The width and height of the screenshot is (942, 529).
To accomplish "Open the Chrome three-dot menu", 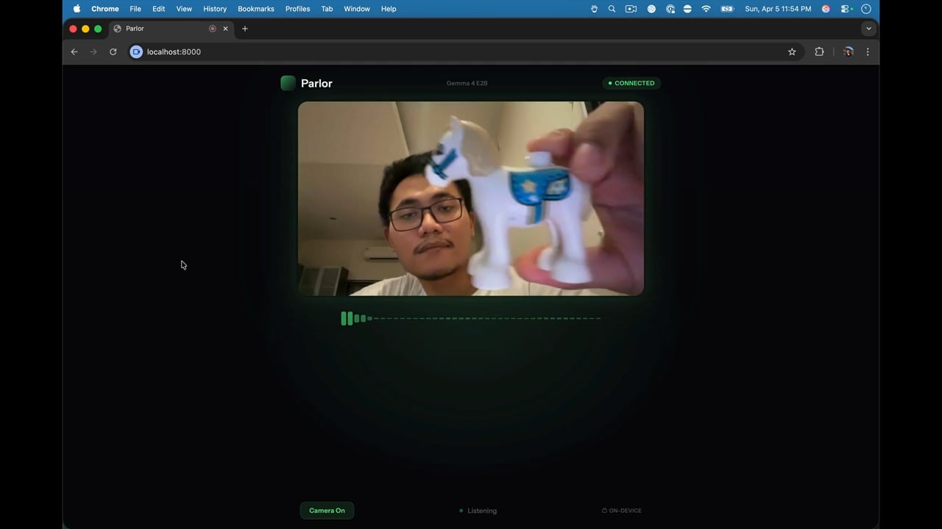I will tap(868, 51).
